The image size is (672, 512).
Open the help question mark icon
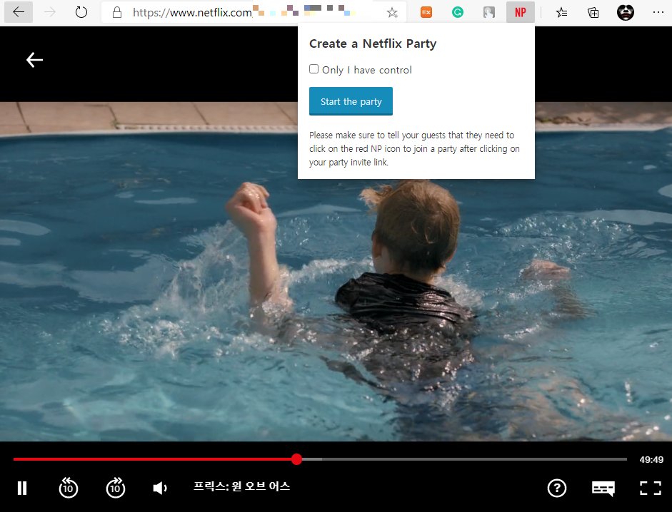click(x=557, y=488)
